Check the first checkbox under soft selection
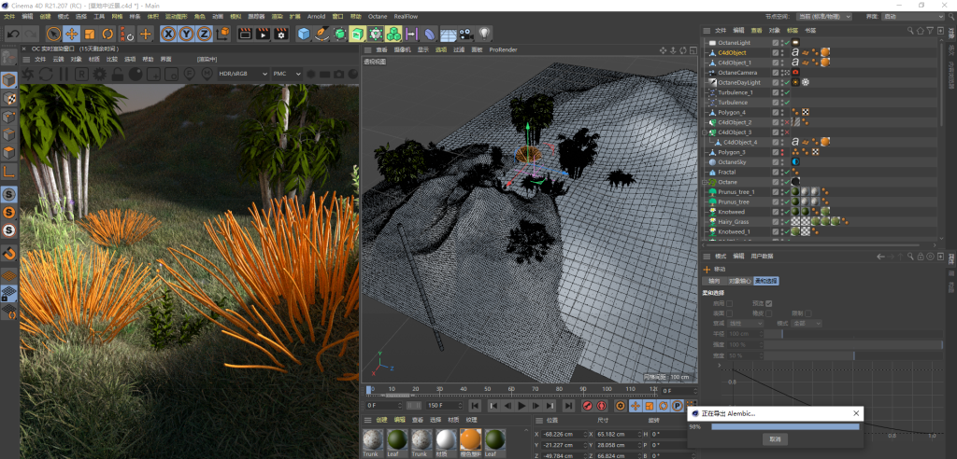Image resolution: width=957 pixels, height=459 pixels. tap(729, 303)
